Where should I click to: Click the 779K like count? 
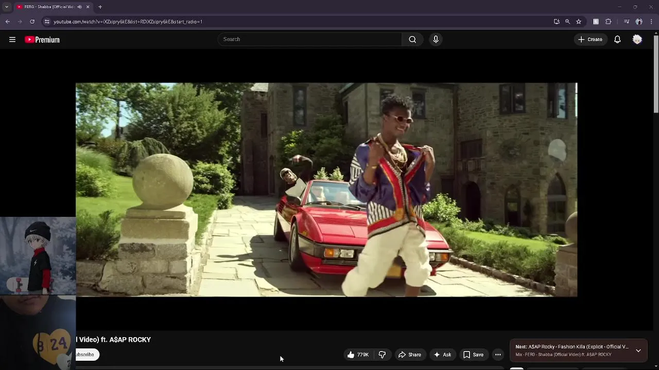[363, 355]
